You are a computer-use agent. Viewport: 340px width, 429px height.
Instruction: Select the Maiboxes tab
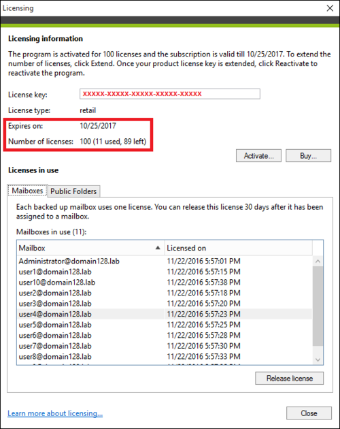(27, 191)
